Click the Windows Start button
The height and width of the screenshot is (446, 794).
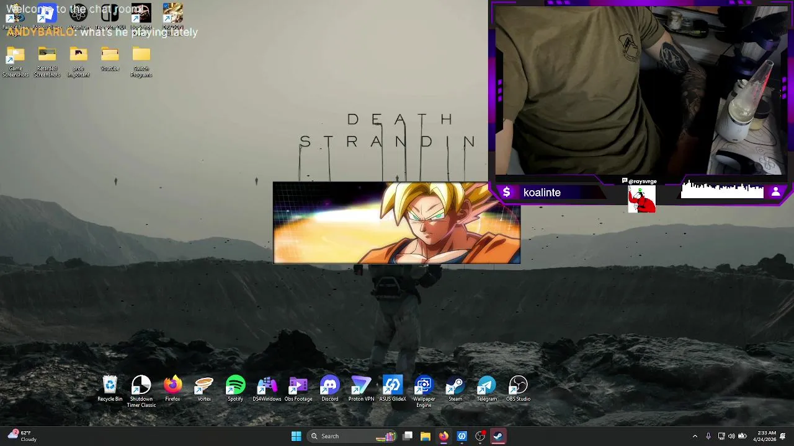click(297, 436)
